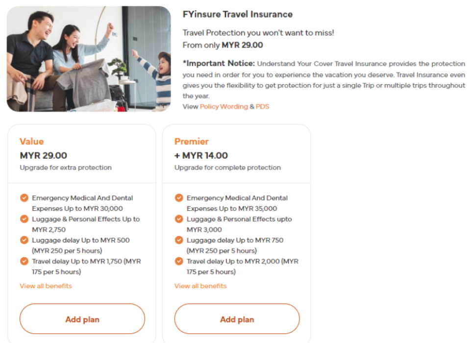Viewport: 470px width, 343px height.
Task: Click Premier plan Luggage & Personal Effects checkmark
Action: (179, 219)
